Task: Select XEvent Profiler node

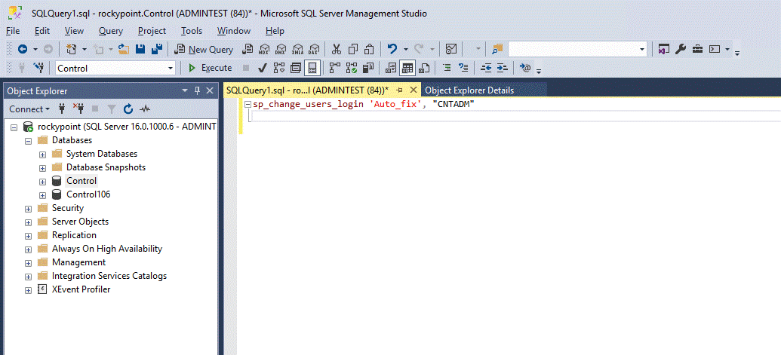Action: click(x=81, y=289)
